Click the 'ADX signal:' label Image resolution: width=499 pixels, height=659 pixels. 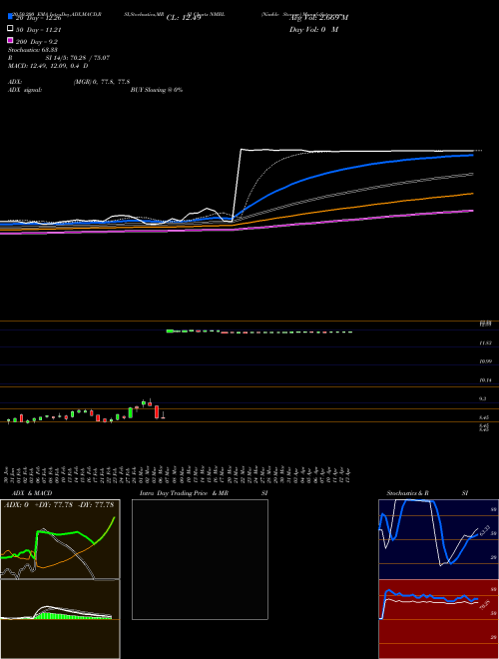coord(25,90)
